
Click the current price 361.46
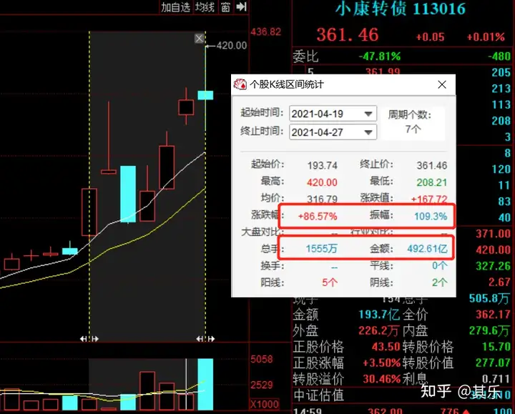(x=348, y=35)
